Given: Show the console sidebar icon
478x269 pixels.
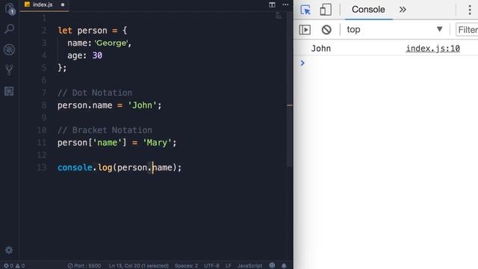Looking at the screenshot, I should pos(305,30).
